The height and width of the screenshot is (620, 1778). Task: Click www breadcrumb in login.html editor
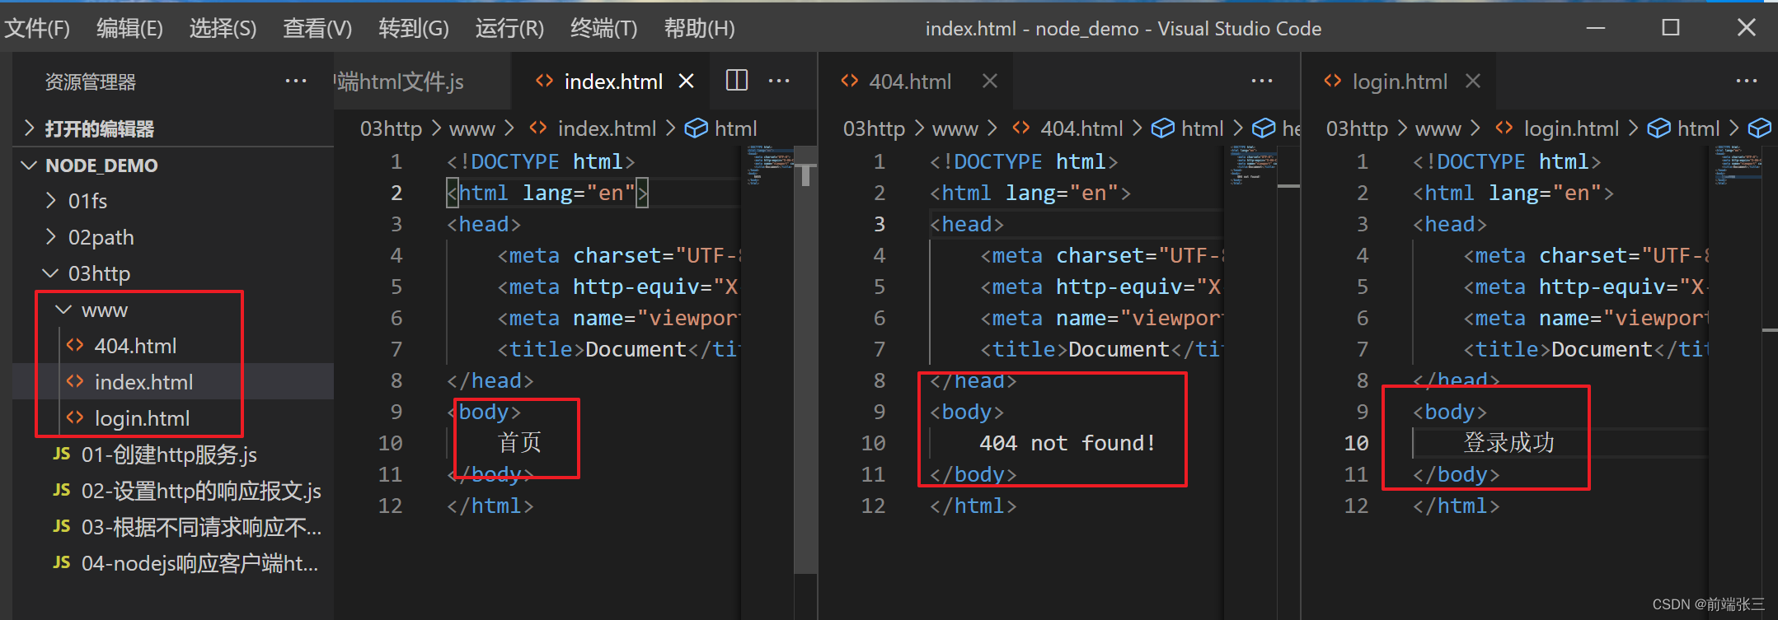click(1438, 128)
